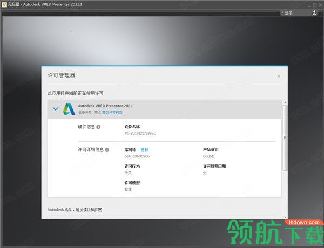324x248 pixels.
Task: Close the 许可管理器 dialog
Action: 279,76
